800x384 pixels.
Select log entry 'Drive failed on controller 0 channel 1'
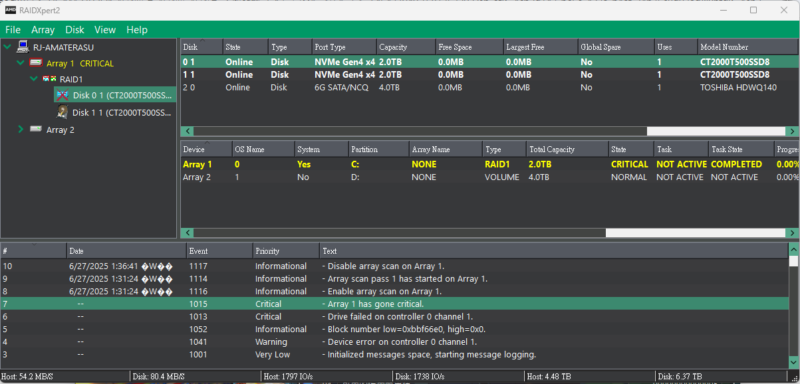tap(394, 317)
